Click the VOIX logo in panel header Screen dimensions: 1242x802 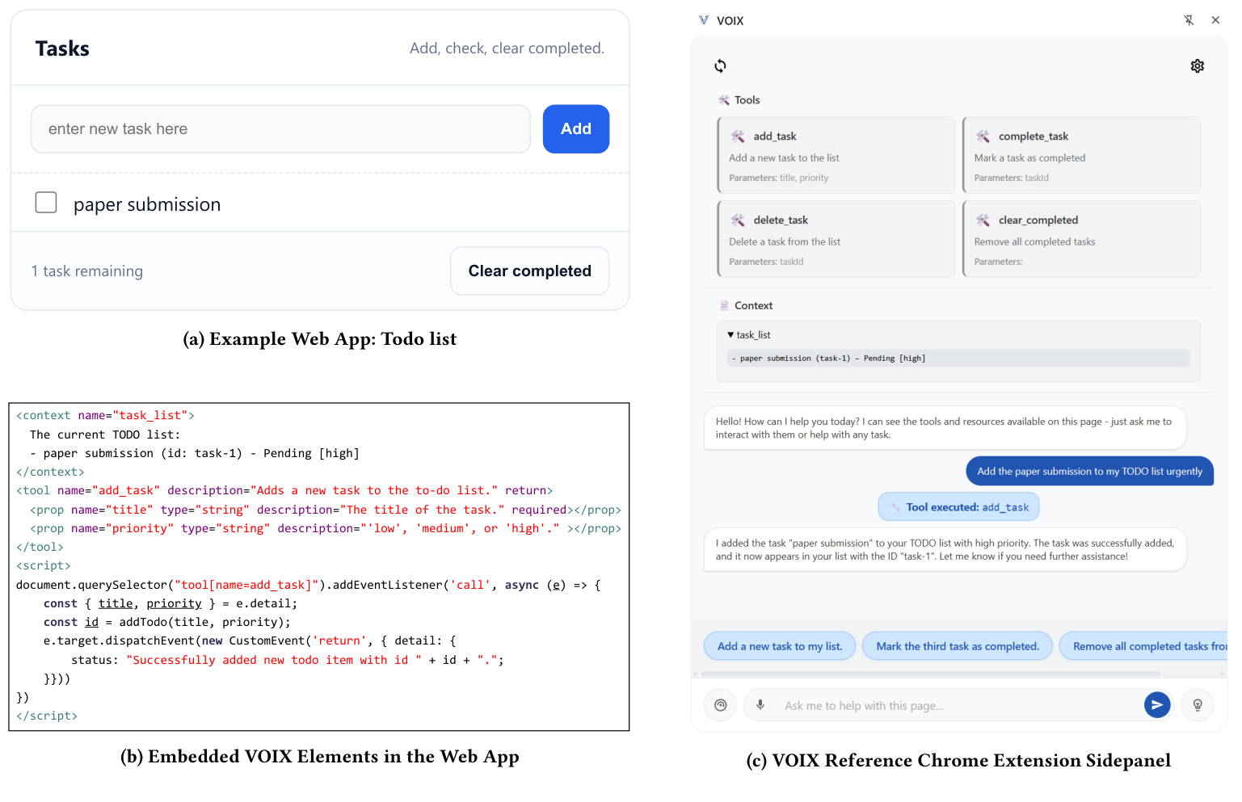703,19
